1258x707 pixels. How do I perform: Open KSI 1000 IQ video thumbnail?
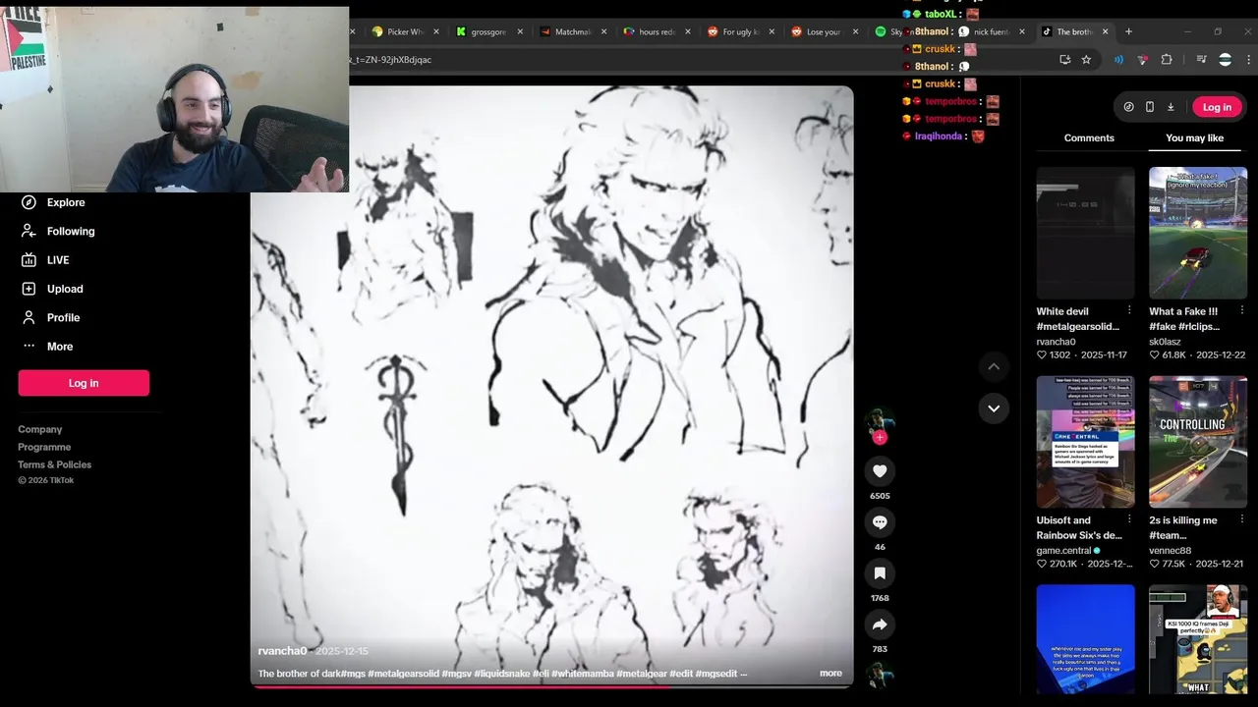(1198, 639)
